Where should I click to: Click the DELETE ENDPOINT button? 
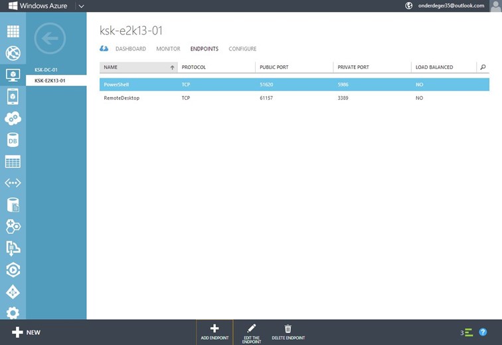click(288, 332)
